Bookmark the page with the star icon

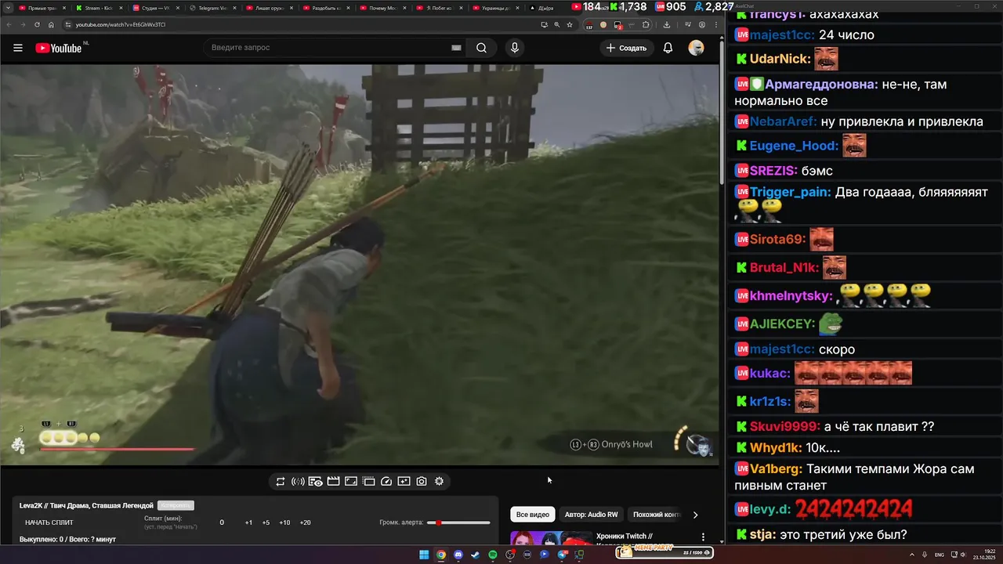click(570, 24)
